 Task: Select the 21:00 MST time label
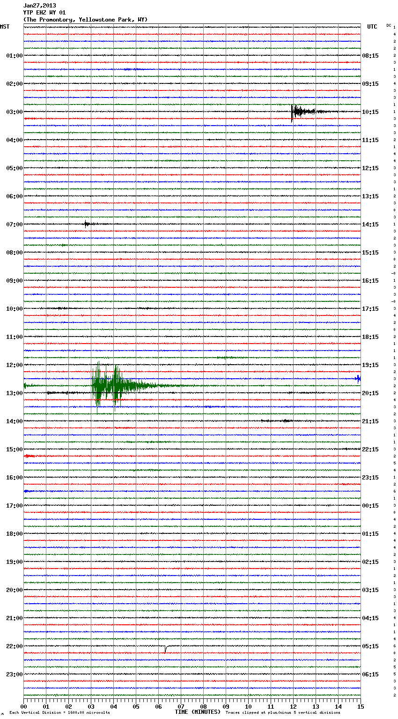point(14,618)
